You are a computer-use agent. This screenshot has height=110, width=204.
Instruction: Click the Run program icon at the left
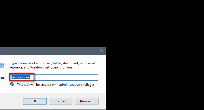click(2, 65)
